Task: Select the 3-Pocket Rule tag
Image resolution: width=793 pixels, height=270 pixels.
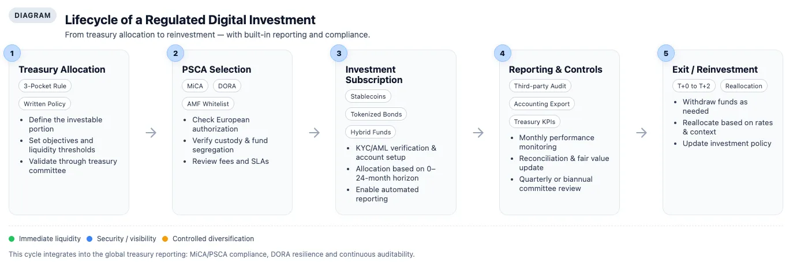Action: 45,86
